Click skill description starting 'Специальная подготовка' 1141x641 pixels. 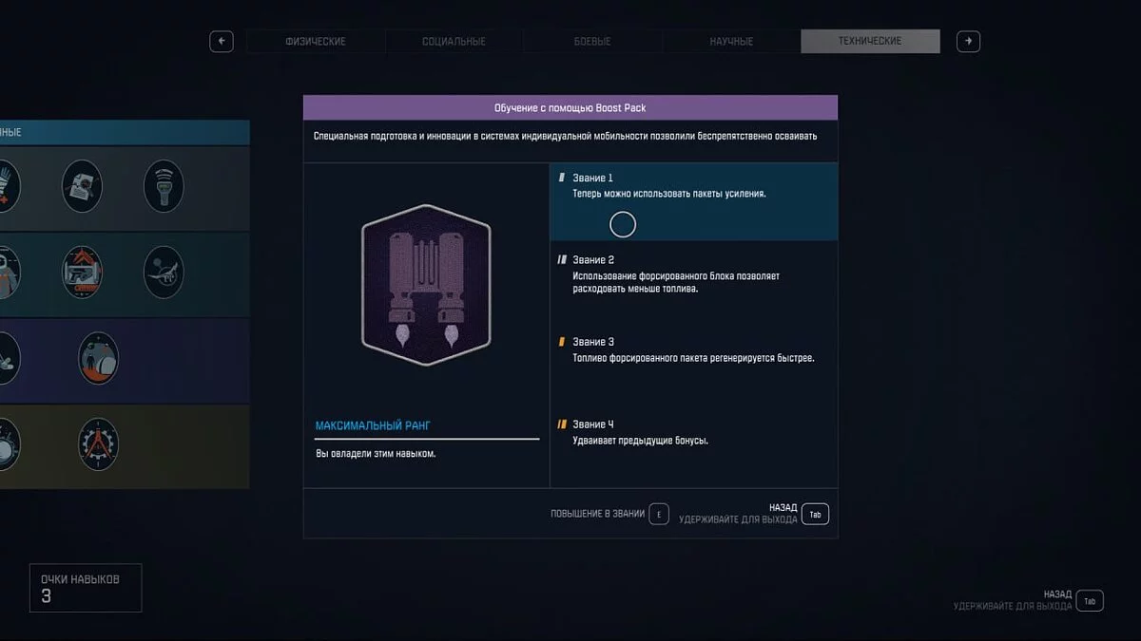(x=565, y=136)
